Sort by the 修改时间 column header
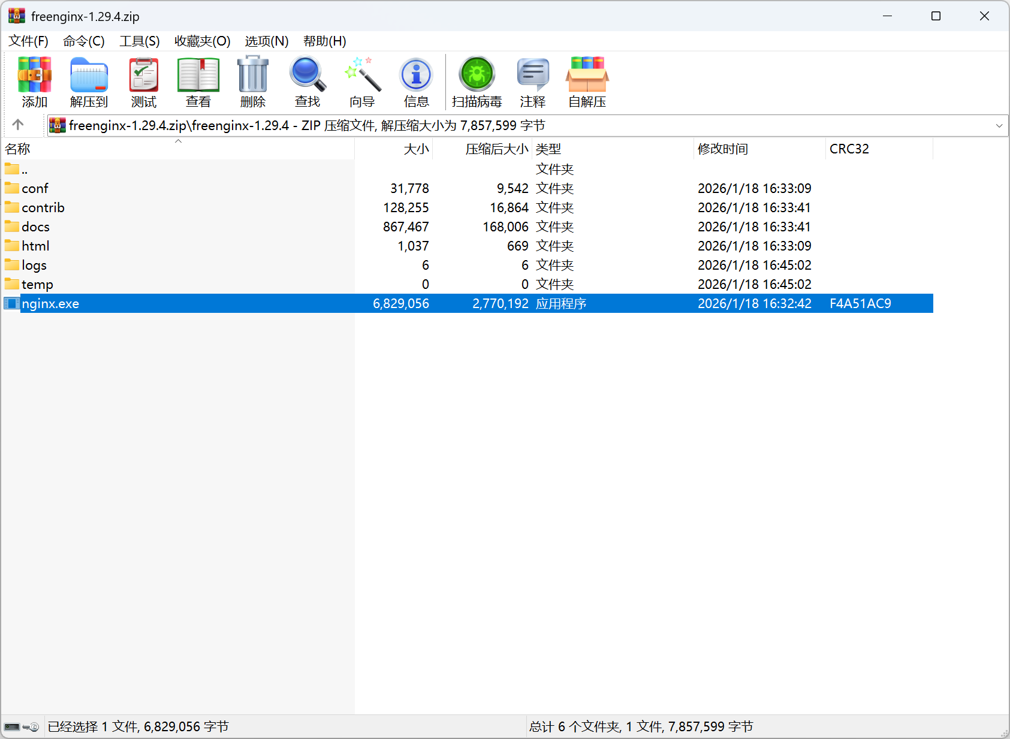The height and width of the screenshot is (739, 1010). (759, 149)
